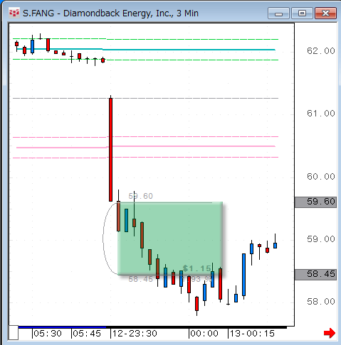Click the 58.00 price axis label
The image size is (341, 345).
(x=321, y=302)
